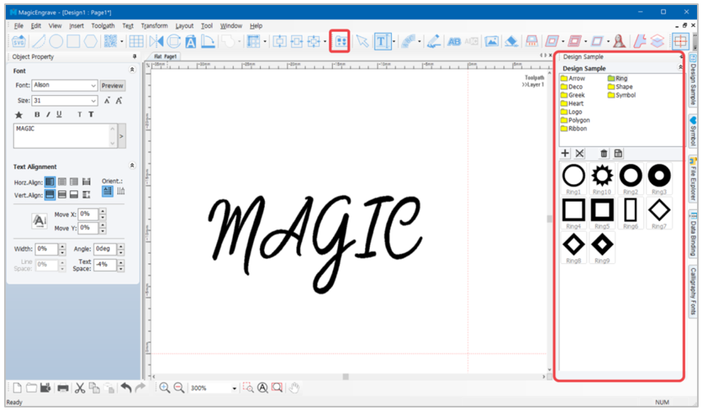This screenshot has width=702, height=410.
Task: Click the SVG import icon in toolbar
Action: click(19, 42)
